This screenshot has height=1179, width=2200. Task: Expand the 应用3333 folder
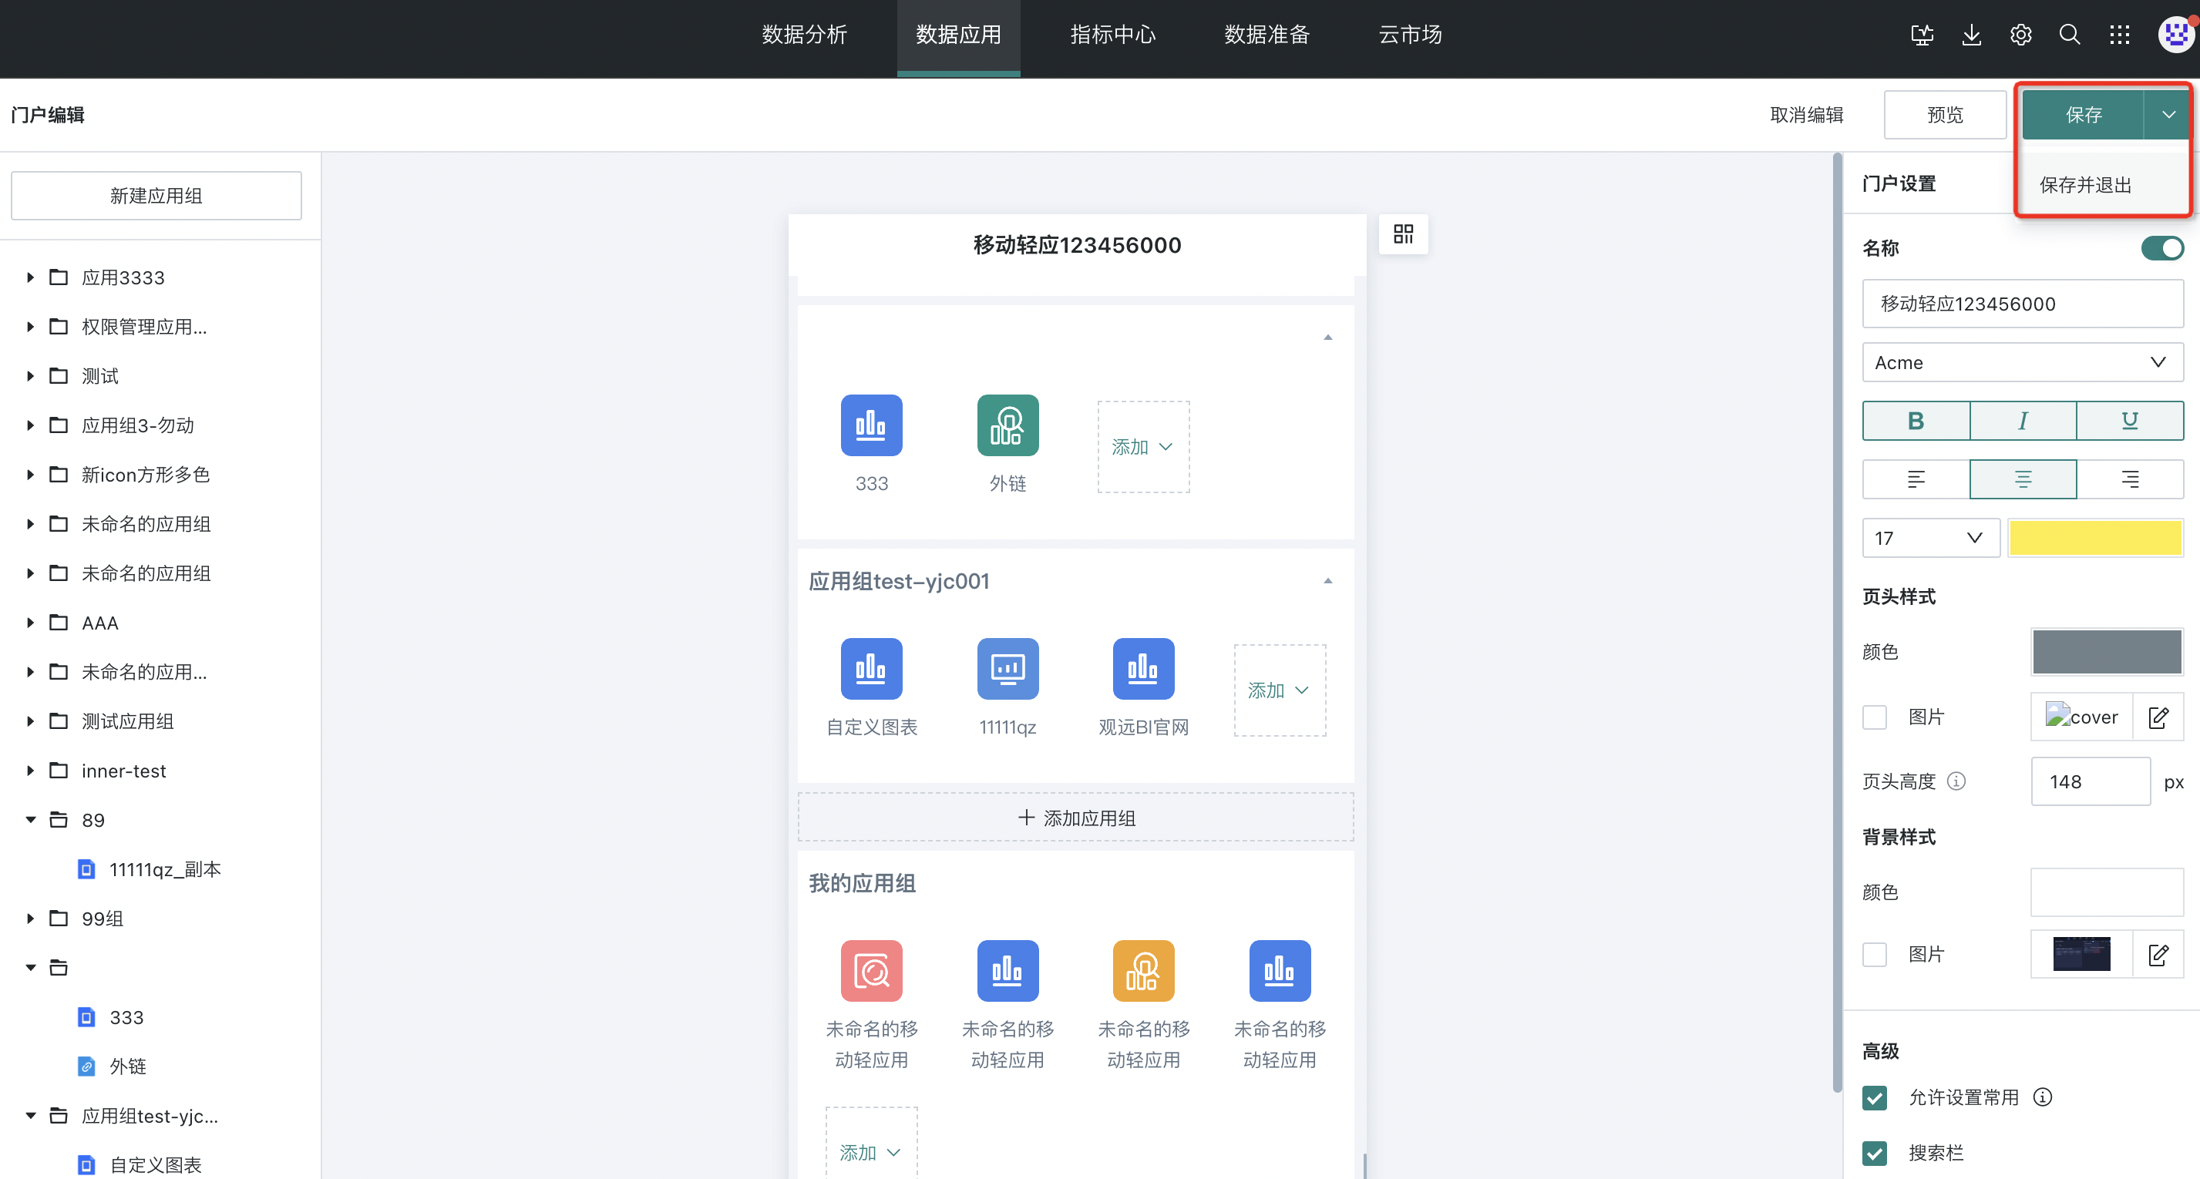point(30,277)
